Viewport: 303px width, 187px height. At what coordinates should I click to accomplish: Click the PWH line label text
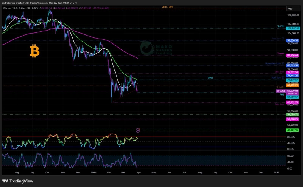[x=210, y=78]
